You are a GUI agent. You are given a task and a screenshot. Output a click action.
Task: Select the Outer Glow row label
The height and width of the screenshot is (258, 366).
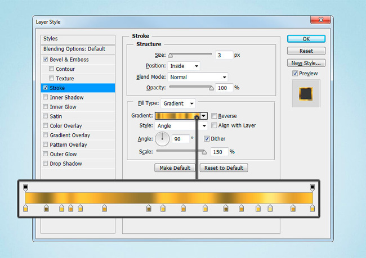(63, 154)
